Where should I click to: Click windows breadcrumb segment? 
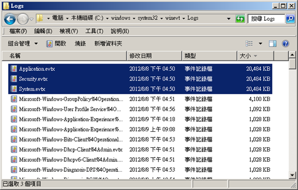click(x=121, y=18)
